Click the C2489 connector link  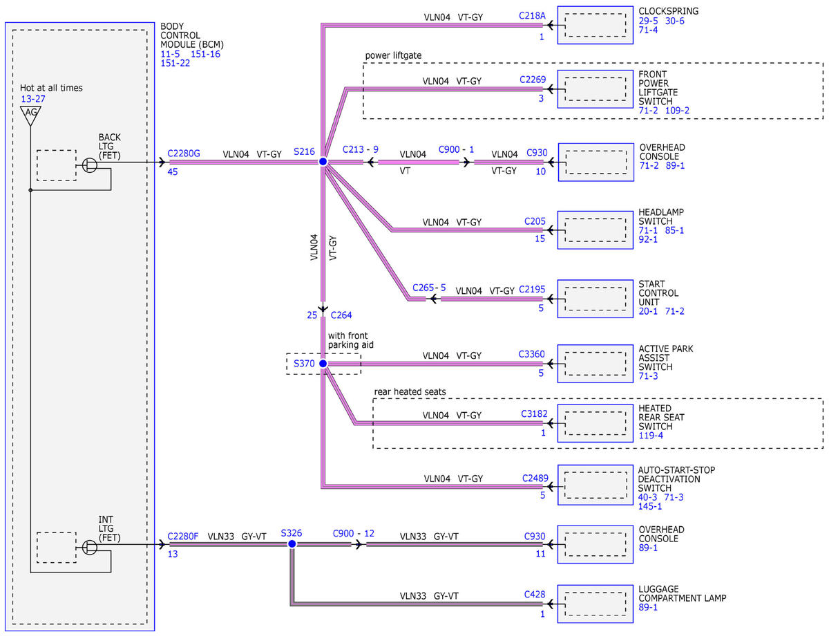pyautogui.click(x=534, y=477)
